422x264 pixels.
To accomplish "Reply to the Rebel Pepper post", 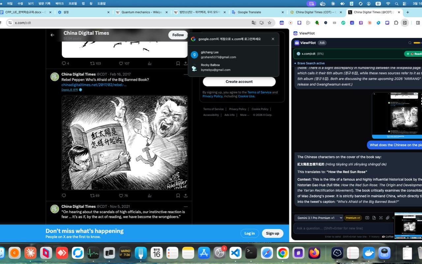I will click(64, 196).
